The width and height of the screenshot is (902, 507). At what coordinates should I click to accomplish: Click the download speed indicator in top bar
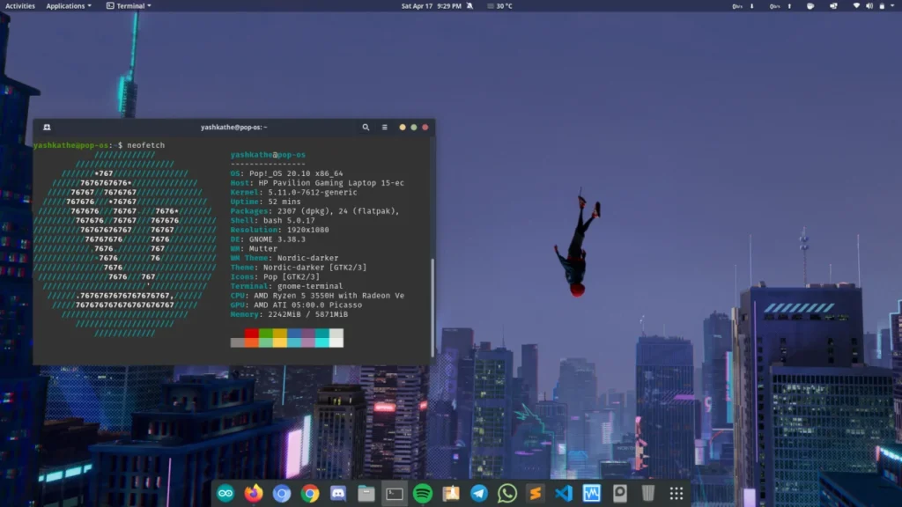pos(743,6)
